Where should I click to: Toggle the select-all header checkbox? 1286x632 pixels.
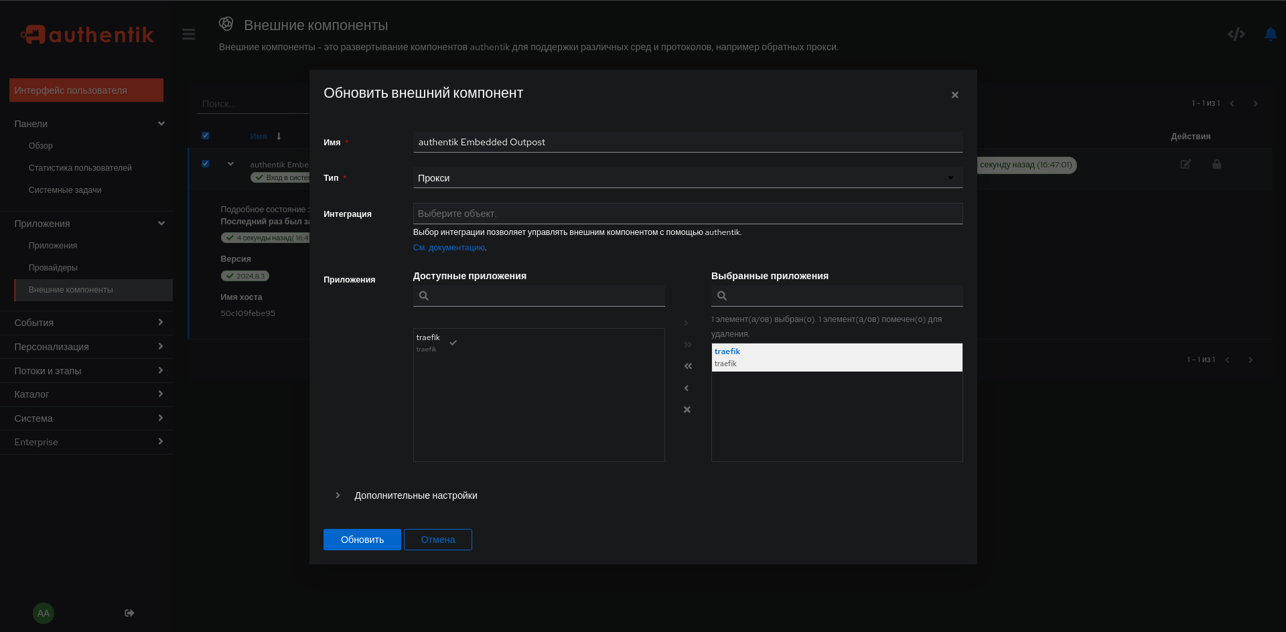pos(206,136)
